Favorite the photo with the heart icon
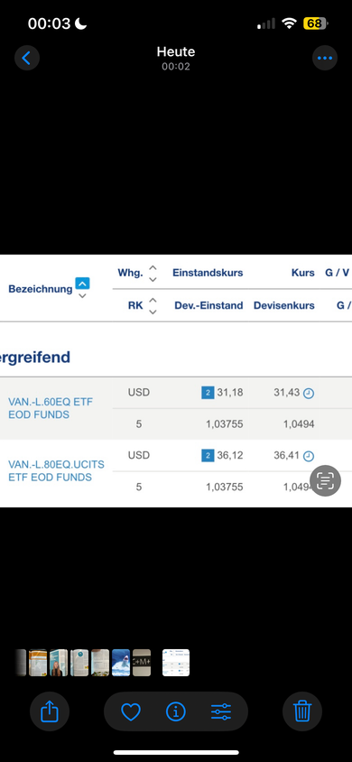The image size is (352, 762). 131,712
